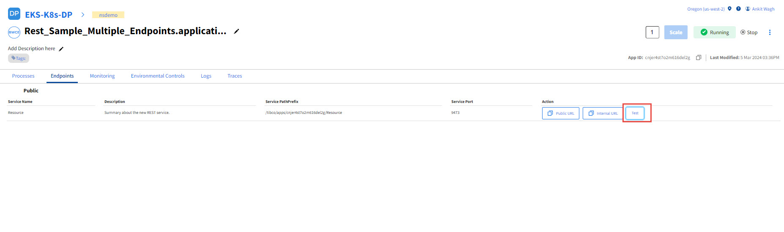Image resolution: width=784 pixels, height=232 pixels.
Task: Click the user profile avatar icon
Action: tap(748, 8)
